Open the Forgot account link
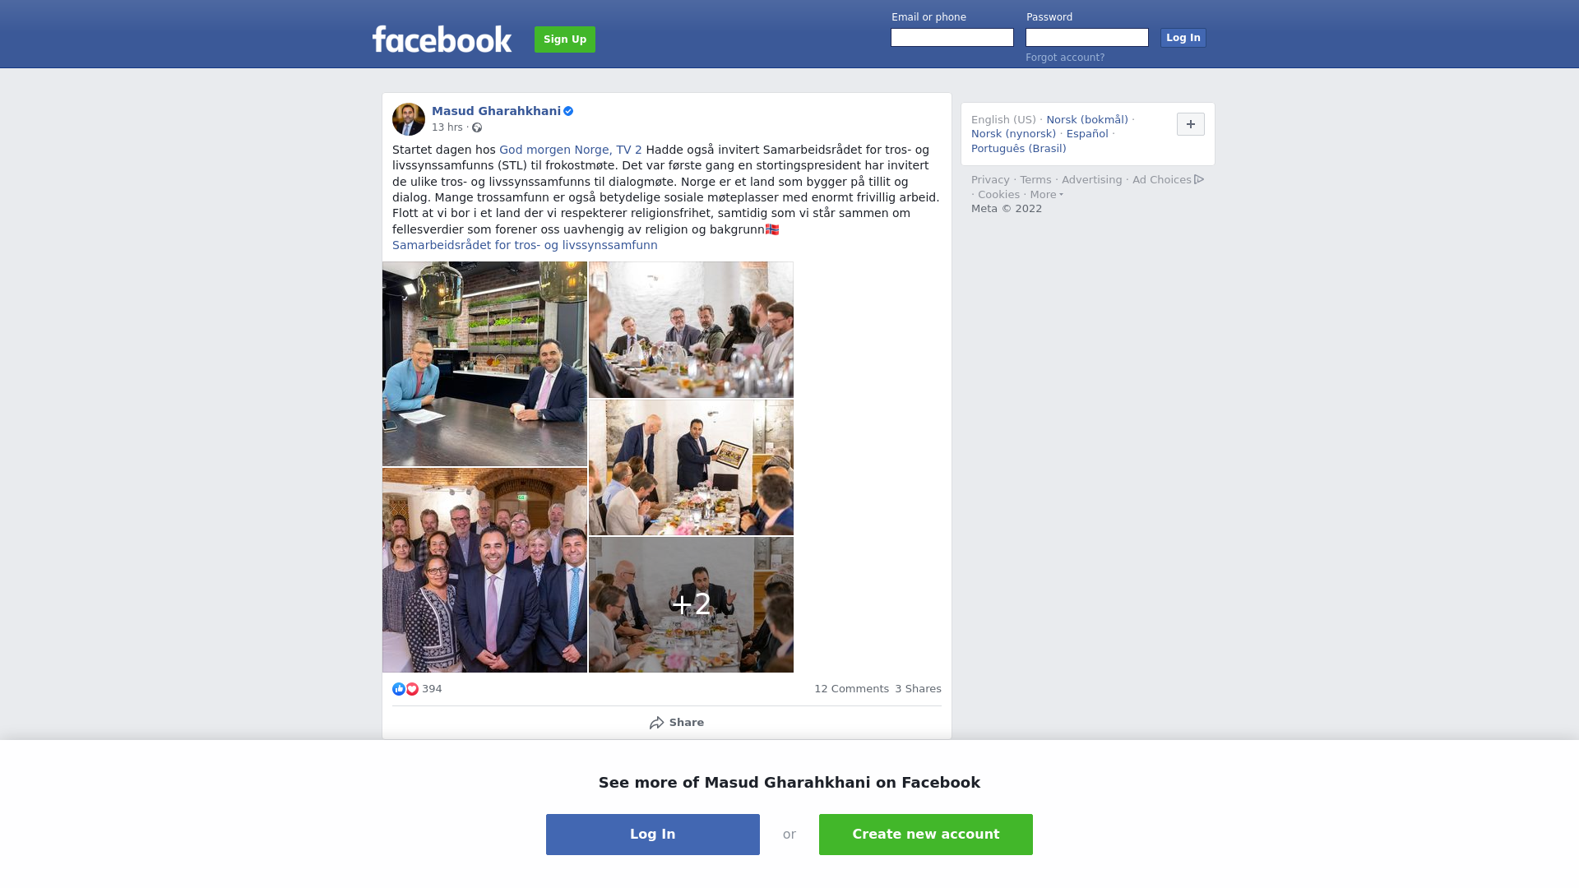Screen dimensions: 1579x888 click(1065, 58)
